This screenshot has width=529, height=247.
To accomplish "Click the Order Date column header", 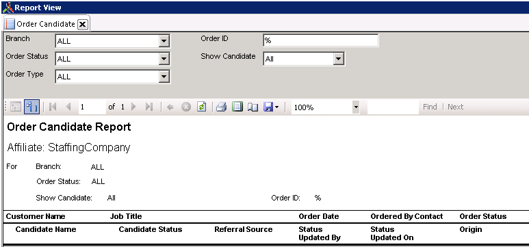I will 319,216.
